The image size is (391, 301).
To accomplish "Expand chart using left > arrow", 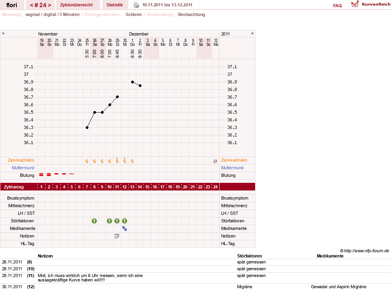I will (x=3, y=33).
